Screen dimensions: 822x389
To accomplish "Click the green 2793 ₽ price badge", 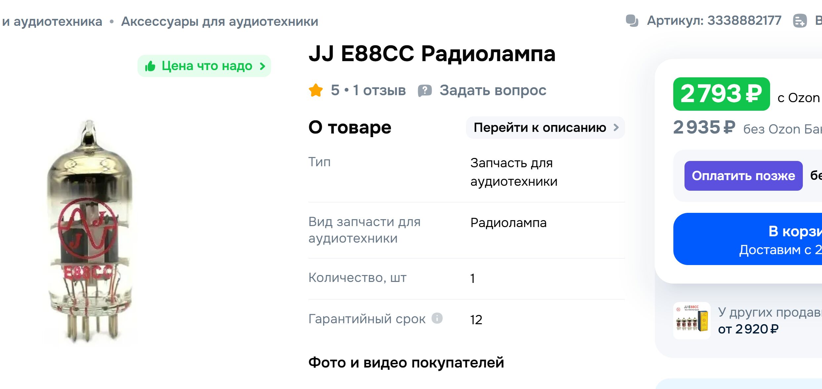I will coord(721,94).
